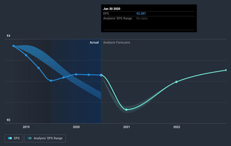This screenshot has height=146, width=231.
Task: Click the €2.287 EPS value in tooltip
Action: pyautogui.click(x=141, y=13)
